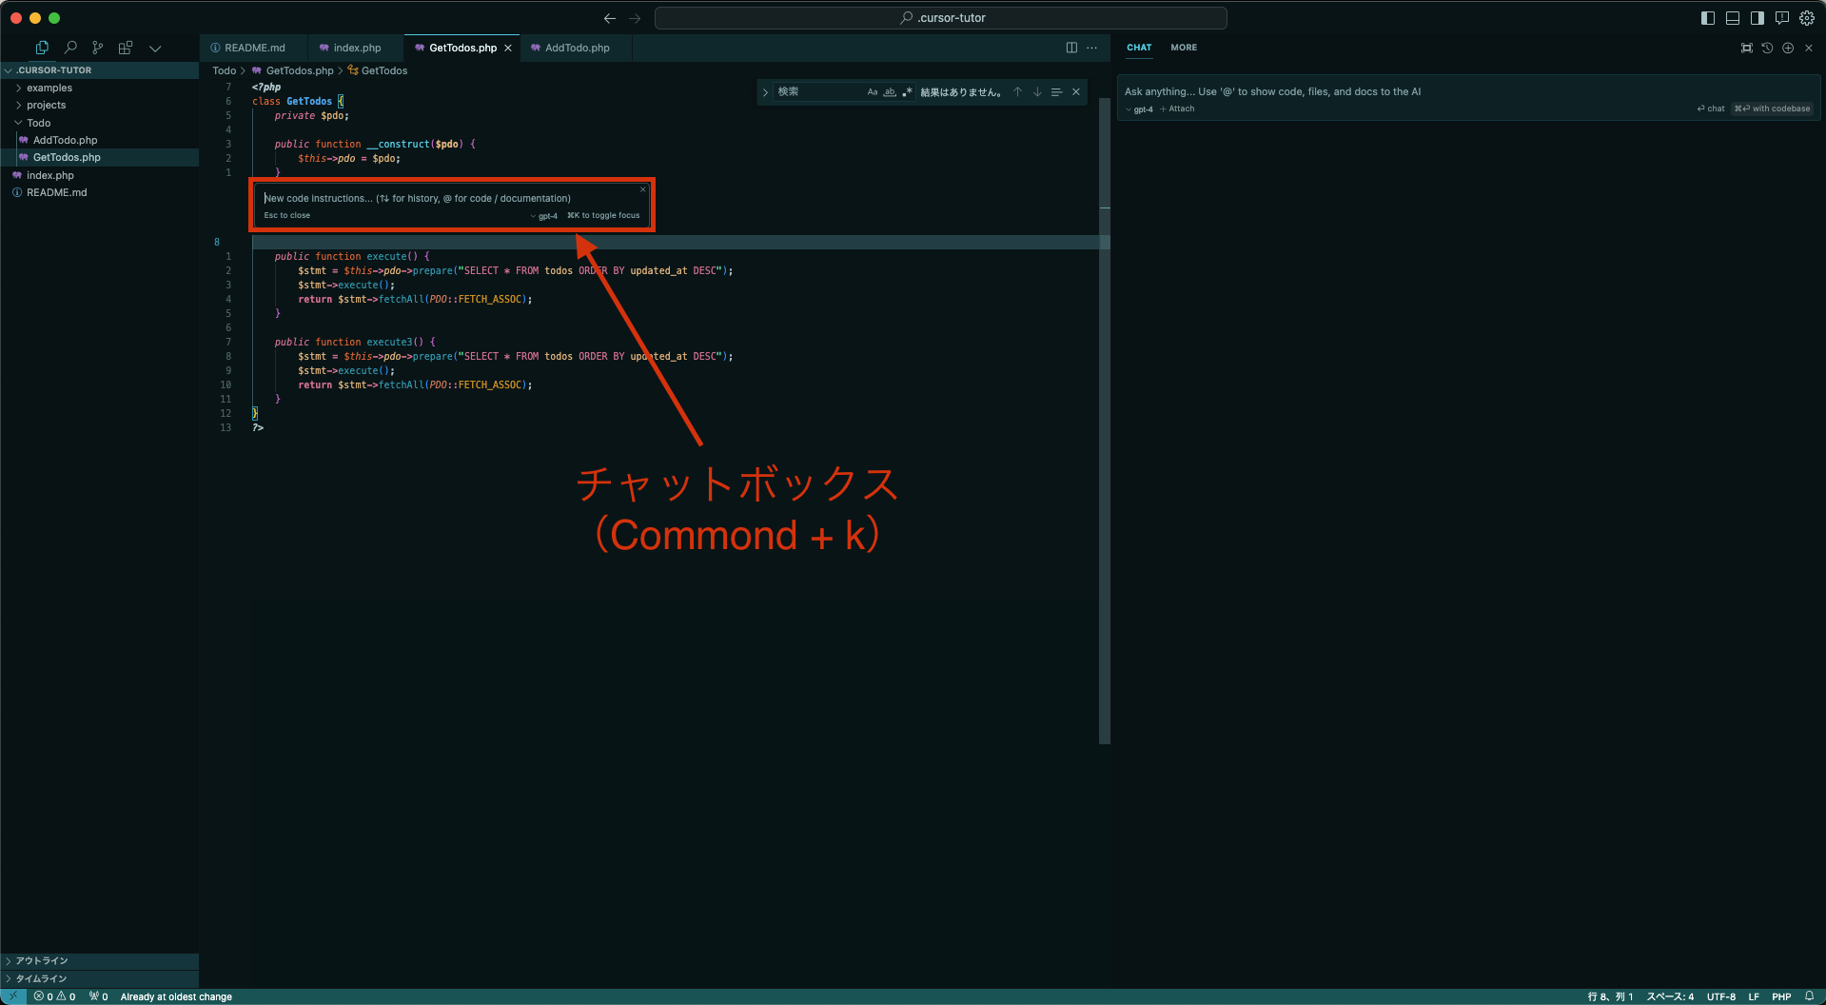
Task: Toggle the secondary sidebar icon
Action: 1757,18
